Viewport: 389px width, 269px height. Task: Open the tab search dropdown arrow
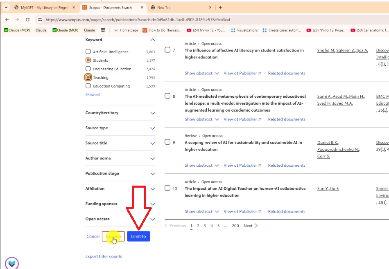click(6, 7)
